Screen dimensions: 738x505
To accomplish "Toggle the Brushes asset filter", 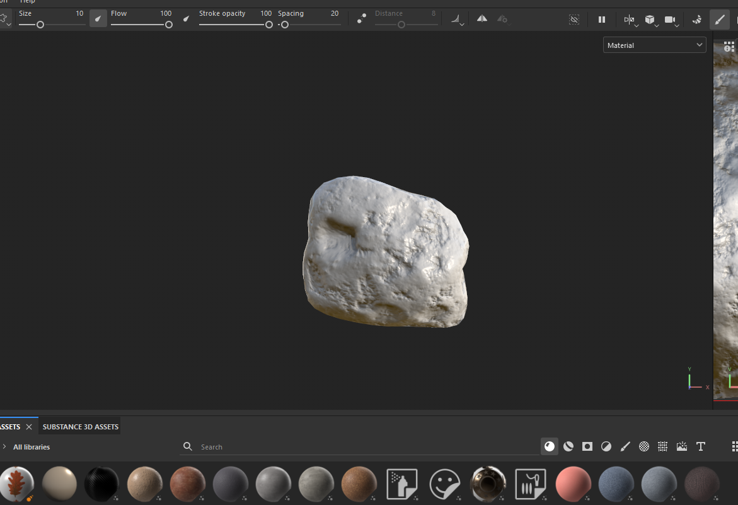I will (x=625, y=446).
